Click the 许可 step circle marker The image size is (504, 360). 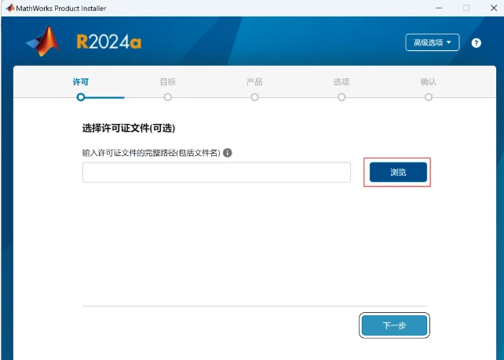click(81, 97)
